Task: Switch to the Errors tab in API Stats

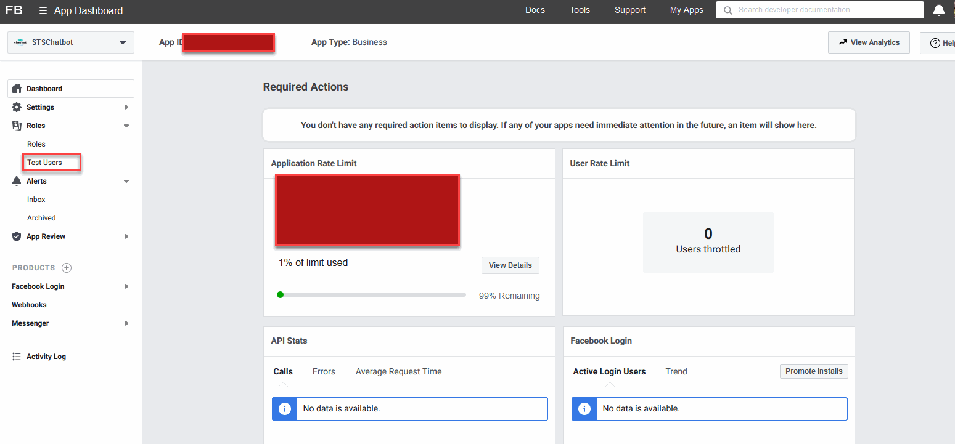Action: click(324, 371)
